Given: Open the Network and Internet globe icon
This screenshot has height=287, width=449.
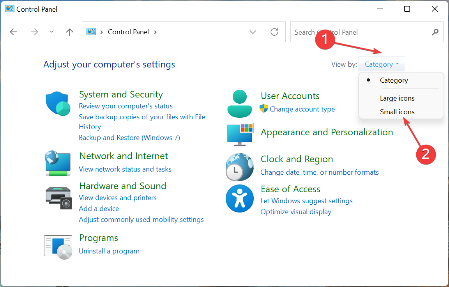Looking at the screenshot, I should pyautogui.click(x=58, y=162).
